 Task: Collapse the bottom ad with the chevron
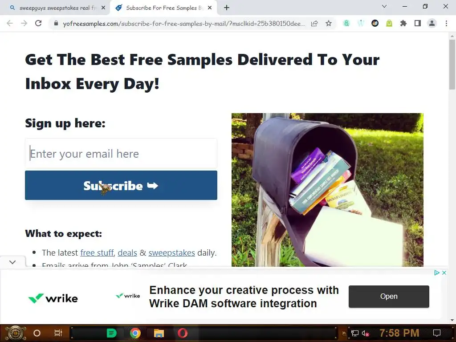12,262
